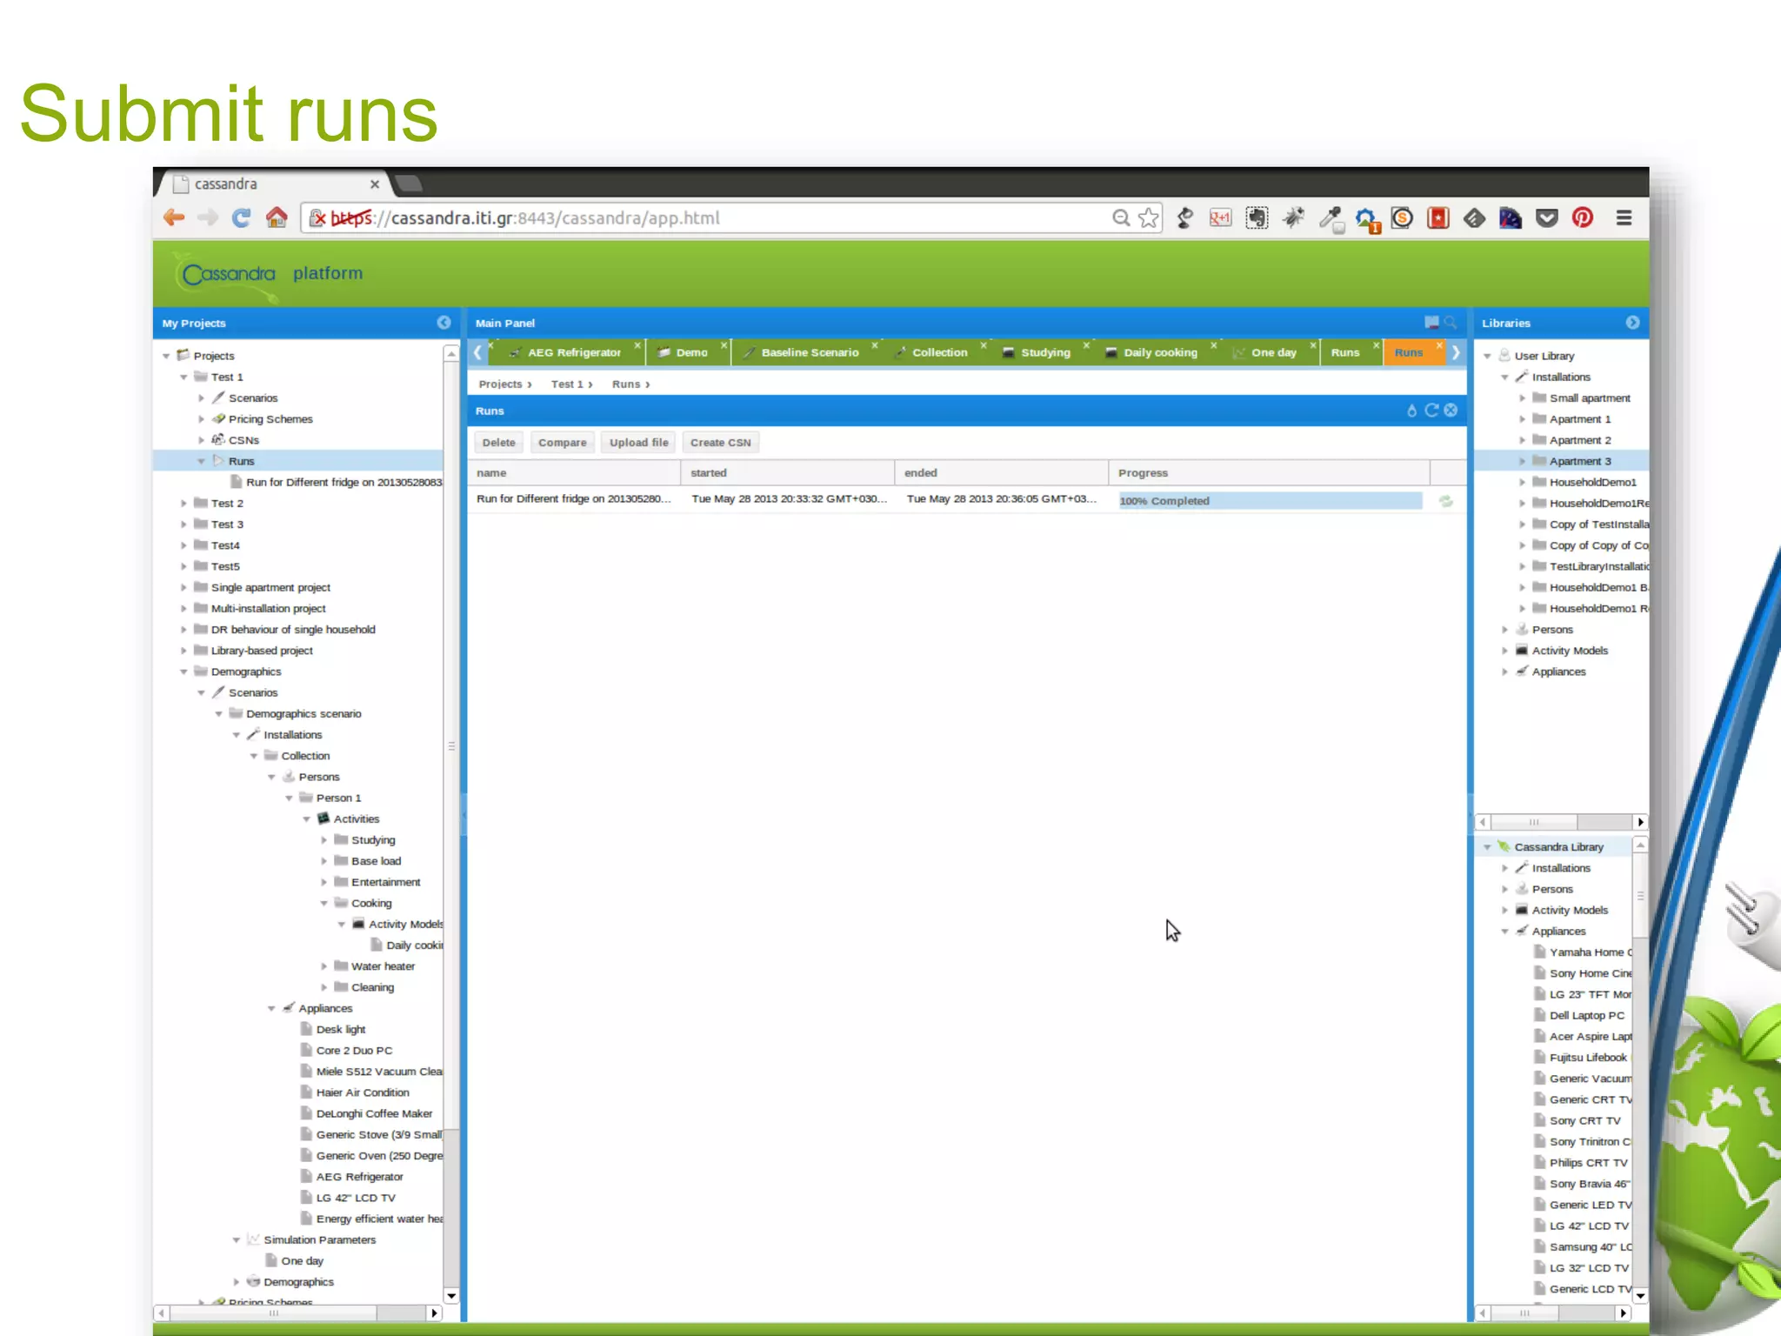Select the CSNs node under Test 1
The width and height of the screenshot is (1781, 1336).
point(243,440)
